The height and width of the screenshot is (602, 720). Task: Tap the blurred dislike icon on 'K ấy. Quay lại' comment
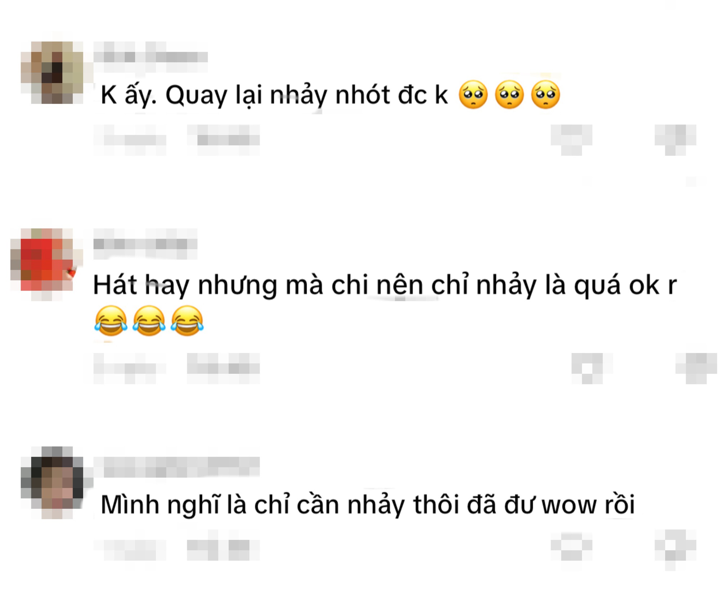click(x=675, y=140)
